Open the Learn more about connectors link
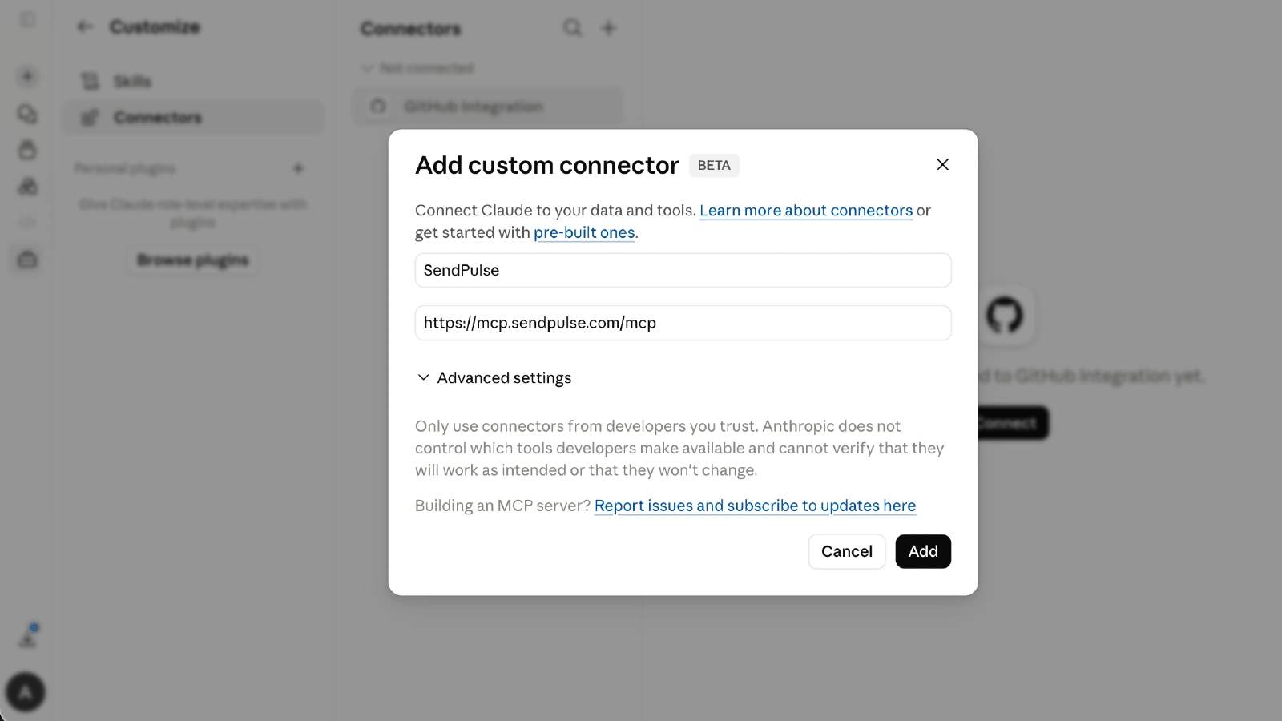Viewport: 1282px width, 721px height. 806,210
